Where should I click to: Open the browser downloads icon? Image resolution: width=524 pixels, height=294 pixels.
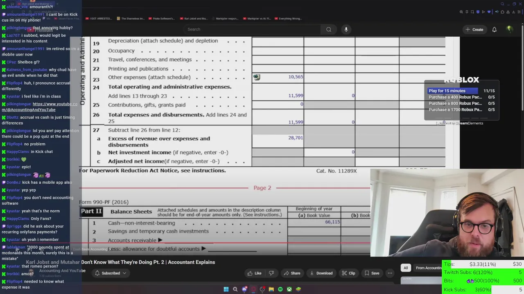pos(513,12)
